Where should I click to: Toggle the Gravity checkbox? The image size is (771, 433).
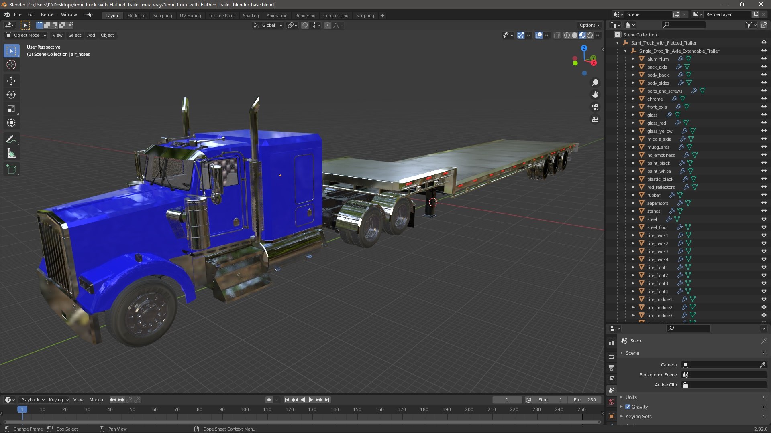click(628, 407)
